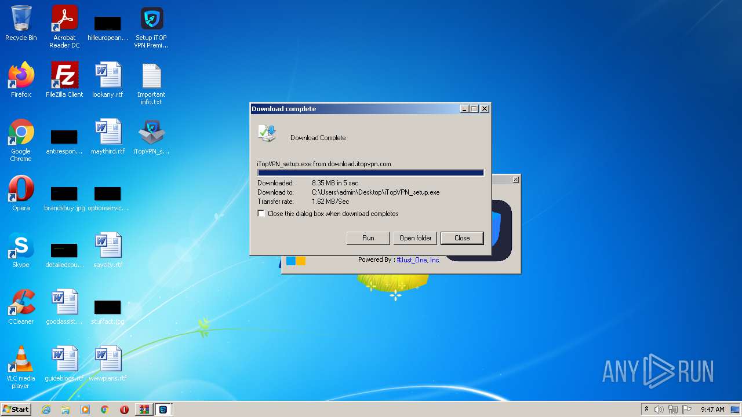
Task: Select optionservic file icon
Action: tap(108, 199)
